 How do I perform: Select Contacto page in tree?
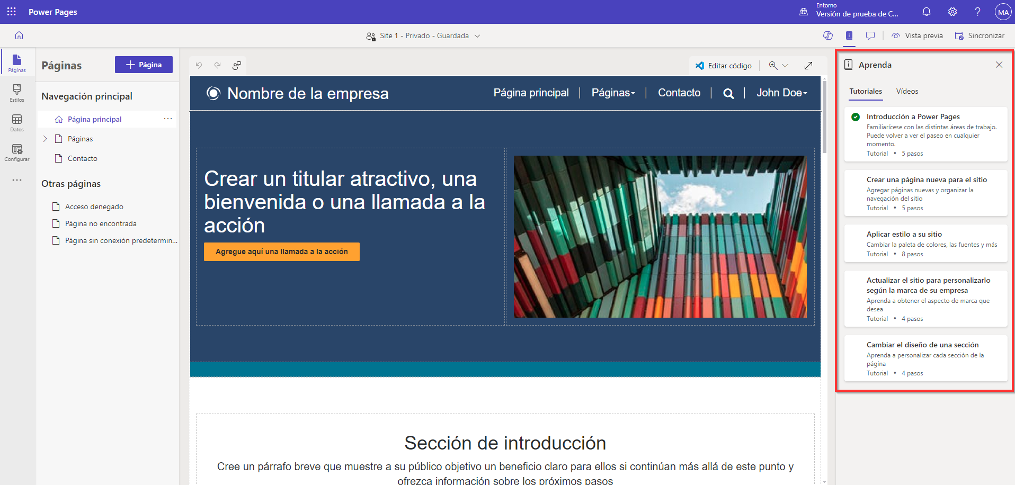[82, 158]
